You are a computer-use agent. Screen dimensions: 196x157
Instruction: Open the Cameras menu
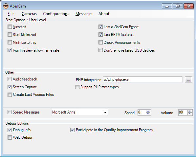click(29, 14)
